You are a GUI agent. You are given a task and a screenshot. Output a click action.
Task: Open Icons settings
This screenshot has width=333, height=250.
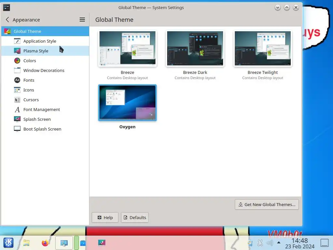click(45, 90)
